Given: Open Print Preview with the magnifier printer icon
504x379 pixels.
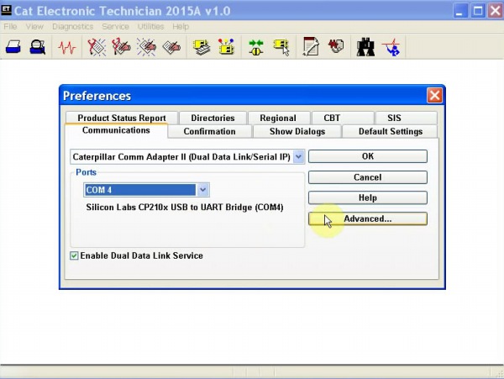Looking at the screenshot, I should (37, 47).
